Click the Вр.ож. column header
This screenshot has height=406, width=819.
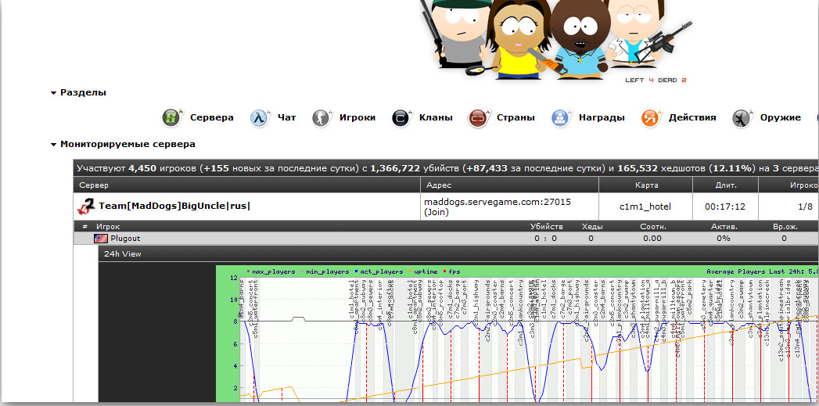[784, 227]
